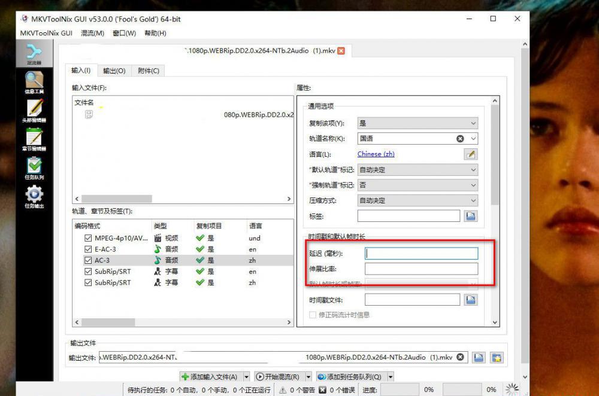
Task: Click the E-AC-3 audio note icon
Action: point(158,249)
